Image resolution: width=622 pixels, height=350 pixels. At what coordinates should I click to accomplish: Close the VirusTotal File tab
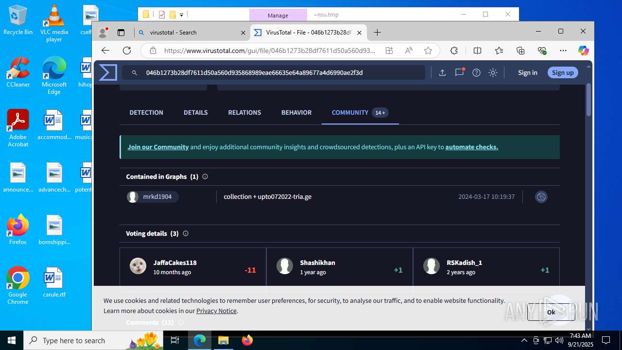coord(359,33)
